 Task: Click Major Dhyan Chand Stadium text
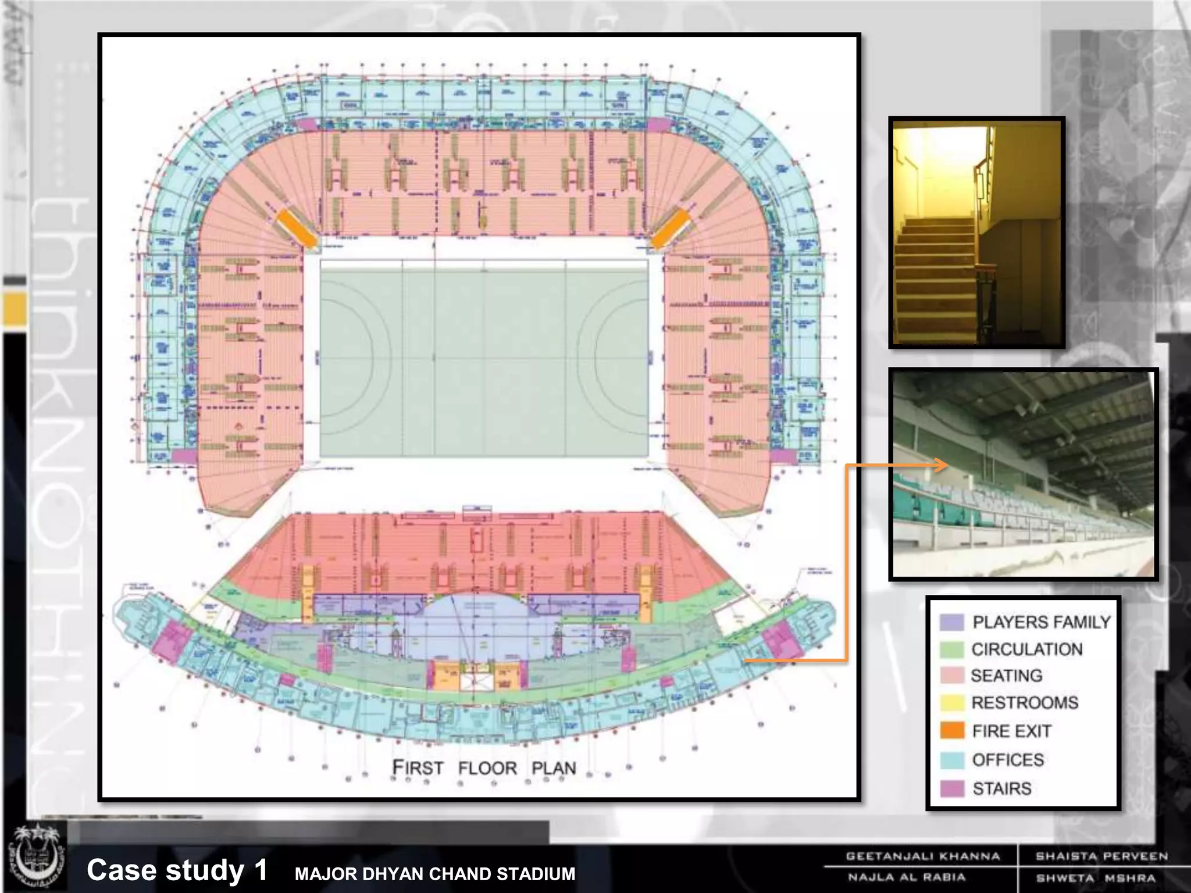point(434,874)
